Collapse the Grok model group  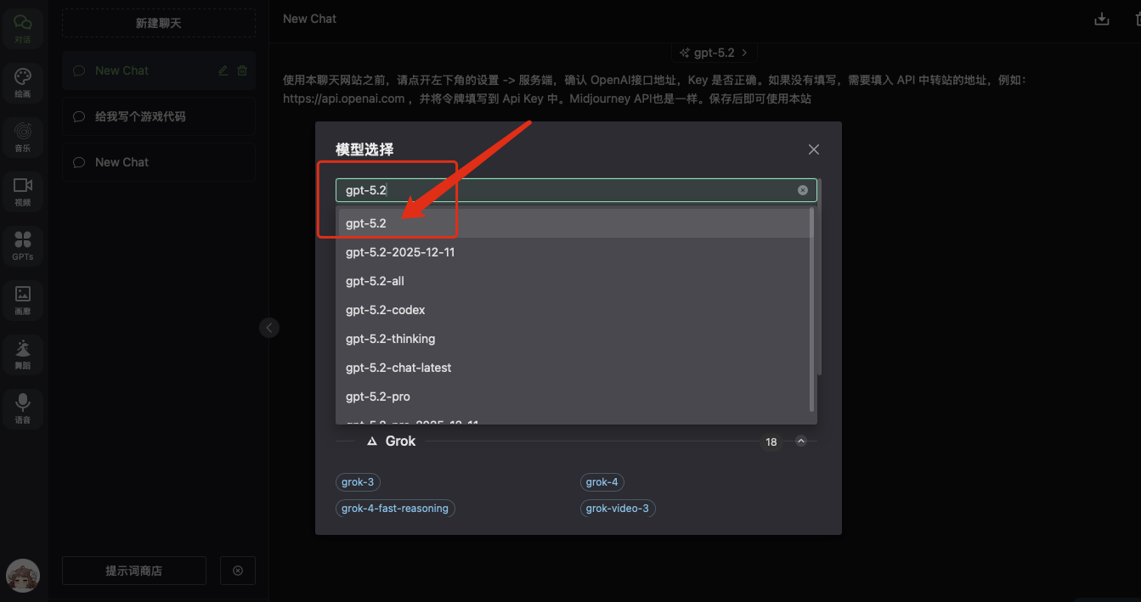(x=801, y=442)
